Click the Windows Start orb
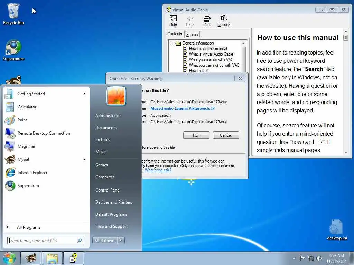 tap(9, 258)
